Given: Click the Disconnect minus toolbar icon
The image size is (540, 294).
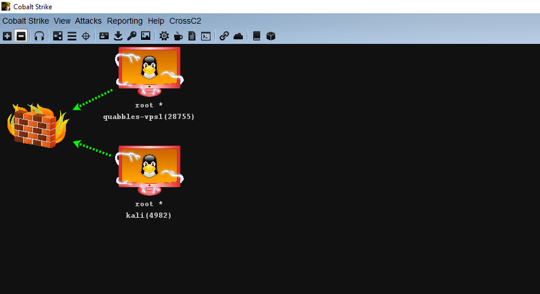Looking at the screenshot, I should pyautogui.click(x=21, y=36).
